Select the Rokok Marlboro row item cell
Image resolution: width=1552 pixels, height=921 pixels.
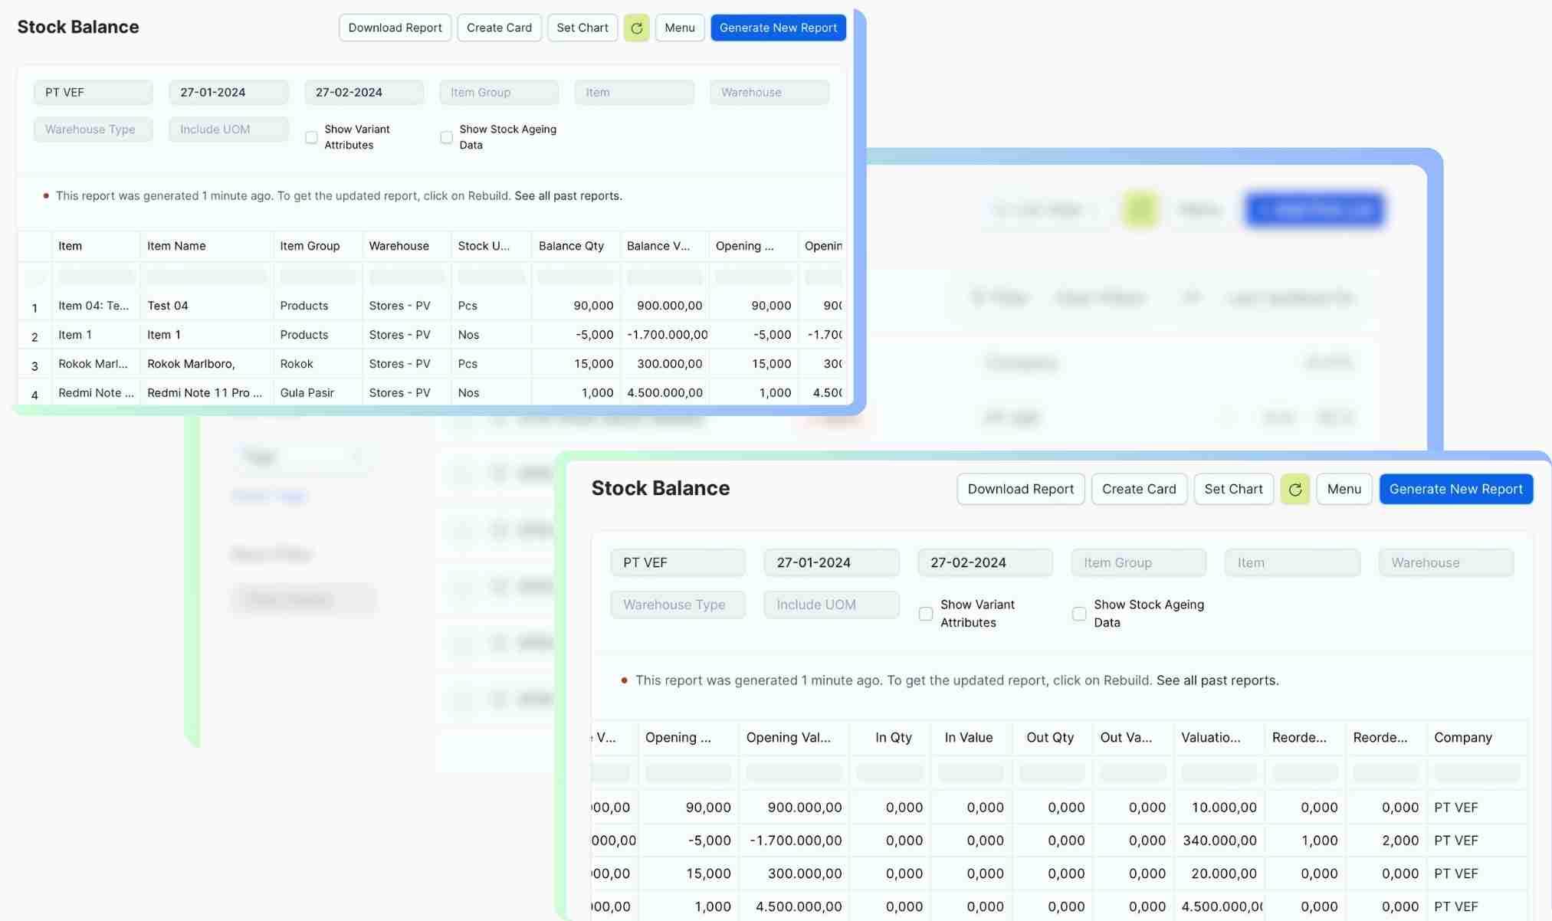pyautogui.click(x=94, y=364)
